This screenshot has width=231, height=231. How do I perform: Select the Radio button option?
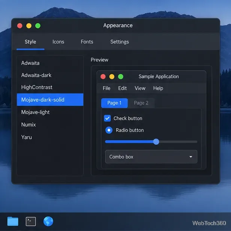click(109, 130)
